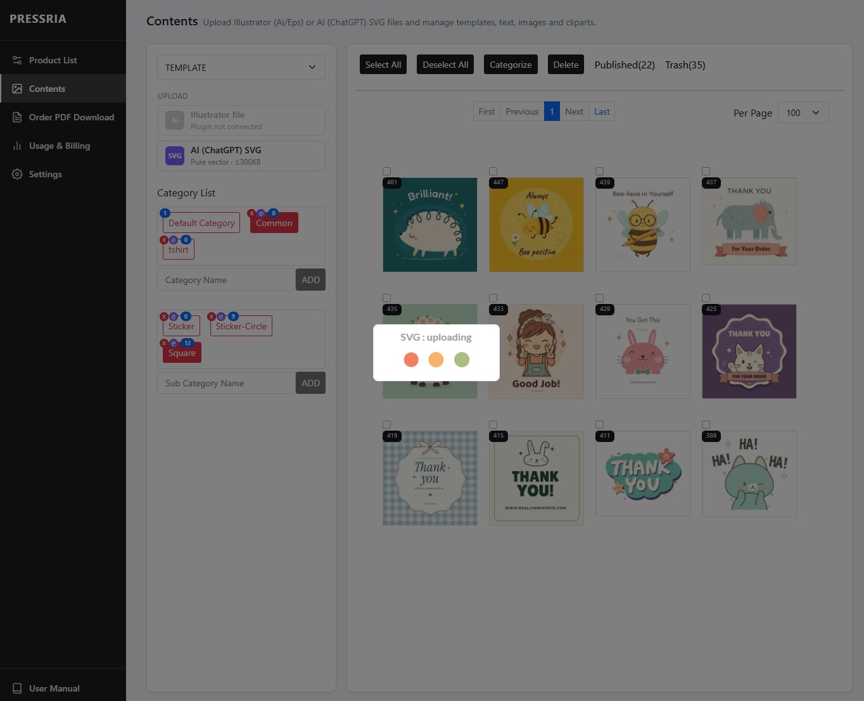
Task: Click the Select All button
Action: click(x=383, y=65)
